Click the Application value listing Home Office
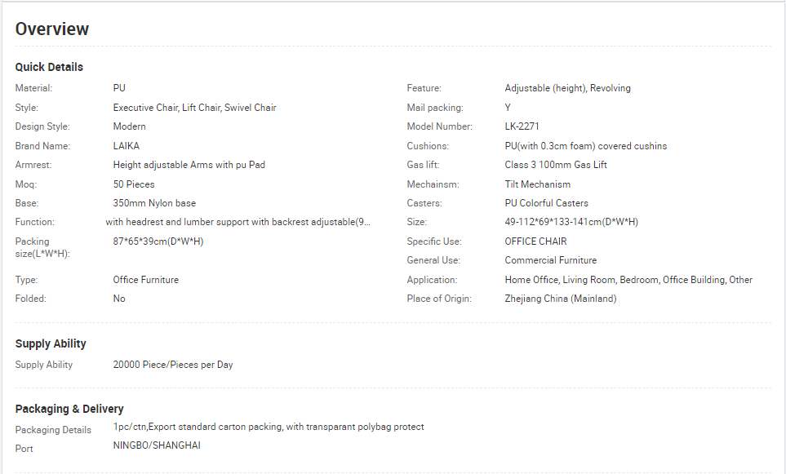Screen dimensions: 786x474 (x=628, y=280)
